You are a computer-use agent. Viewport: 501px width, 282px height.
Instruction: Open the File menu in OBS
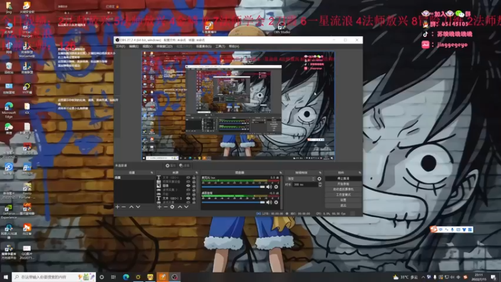click(120, 46)
